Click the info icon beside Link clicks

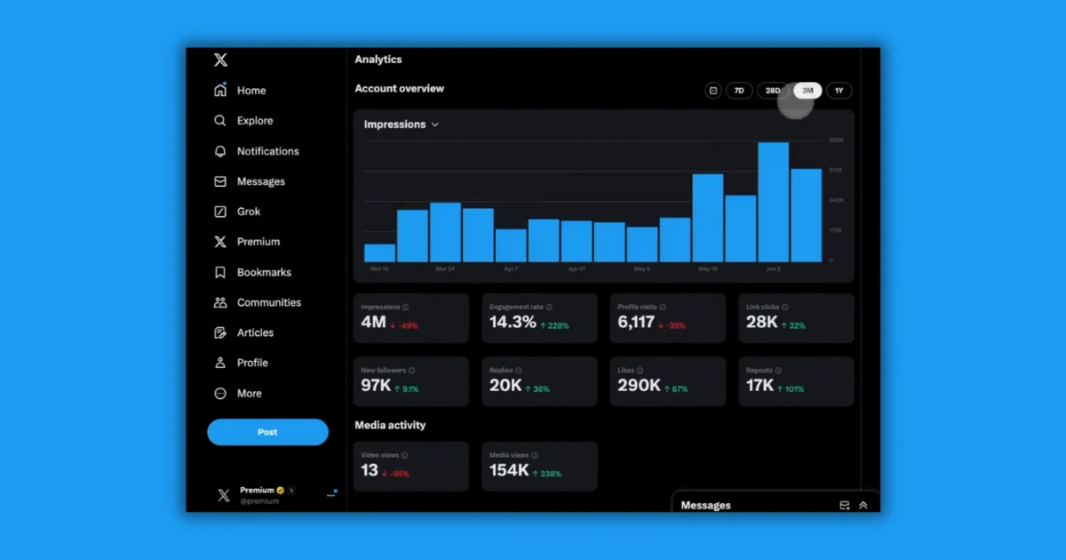[x=785, y=308]
